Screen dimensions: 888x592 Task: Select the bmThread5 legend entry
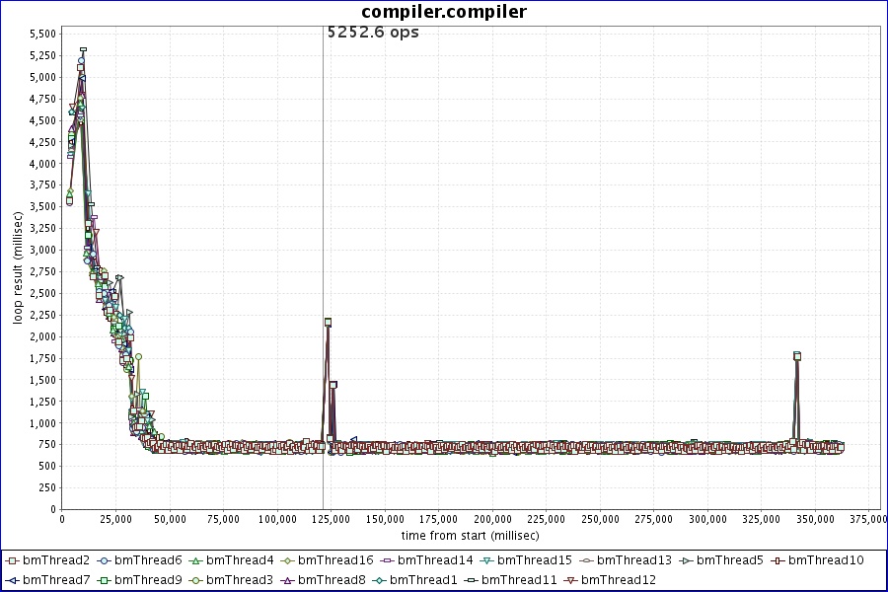coord(729,560)
